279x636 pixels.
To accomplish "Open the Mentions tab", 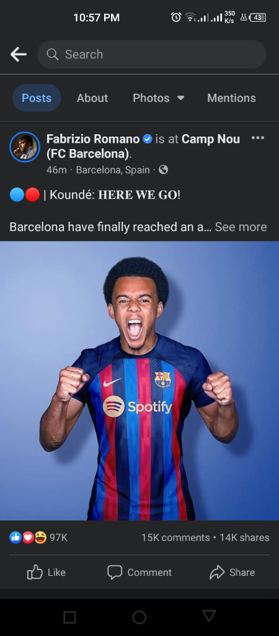I will pyautogui.click(x=231, y=98).
